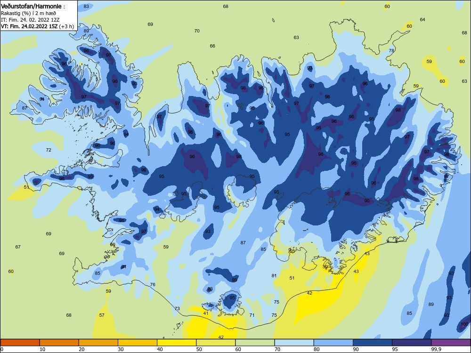Click the light green 60–70 legend swatch

point(255,343)
